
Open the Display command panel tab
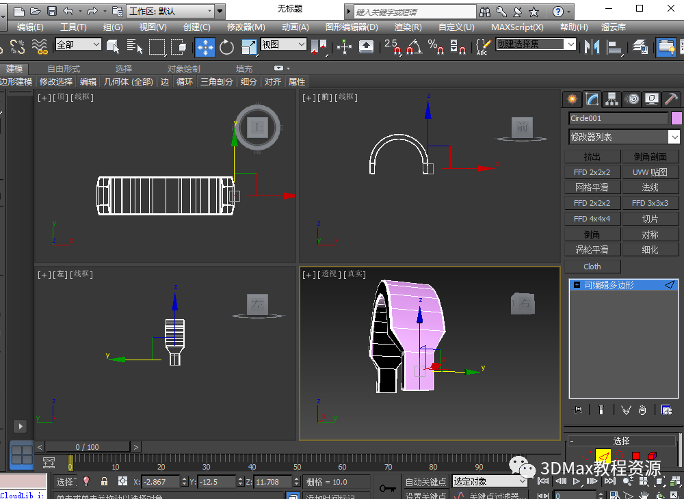[651, 99]
